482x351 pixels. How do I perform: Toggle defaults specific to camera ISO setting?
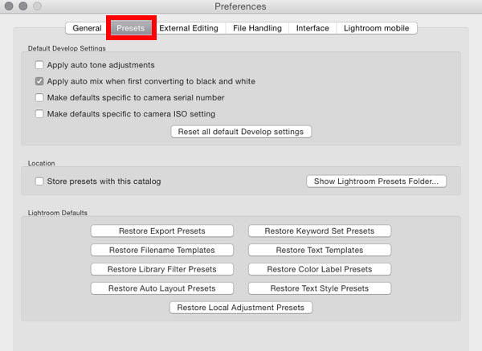(x=39, y=114)
